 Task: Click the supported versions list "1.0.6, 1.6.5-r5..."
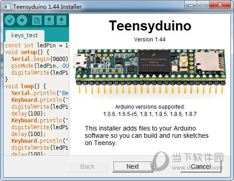pyautogui.click(x=150, y=114)
